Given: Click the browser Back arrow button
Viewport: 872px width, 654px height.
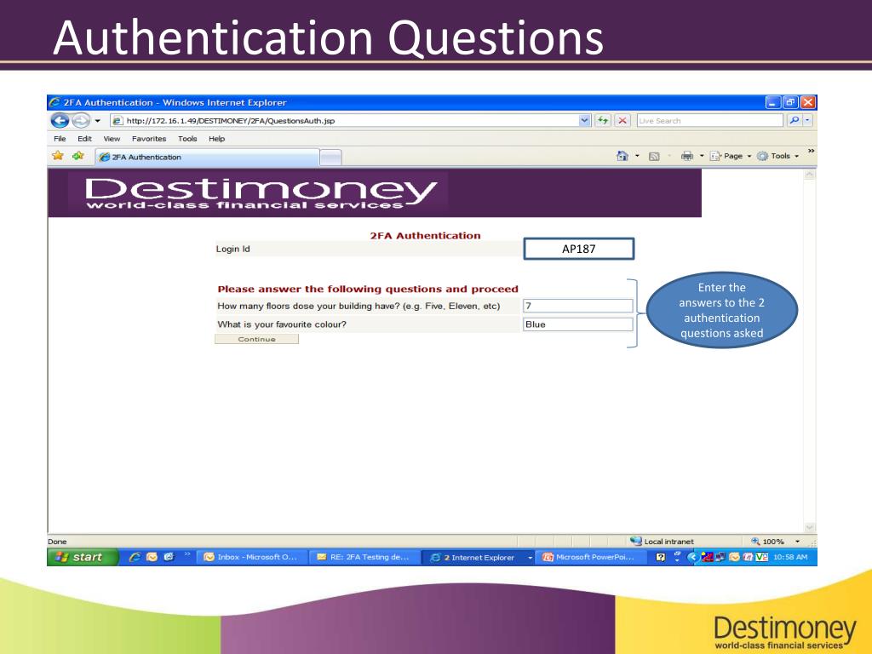Looking at the screenshot, I should (x=60, y=120).
